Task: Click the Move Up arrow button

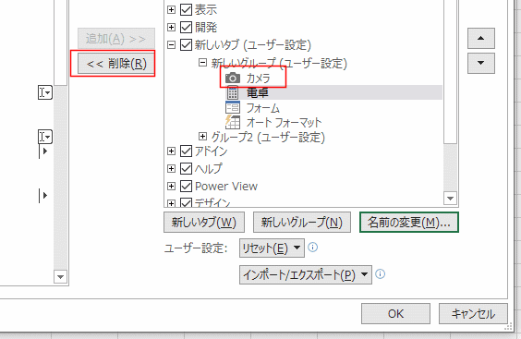Action: [x=480, y=38]
